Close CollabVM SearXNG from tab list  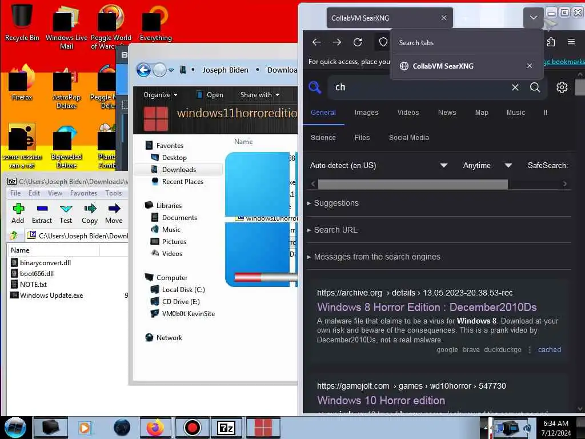(x=530, y=66)
